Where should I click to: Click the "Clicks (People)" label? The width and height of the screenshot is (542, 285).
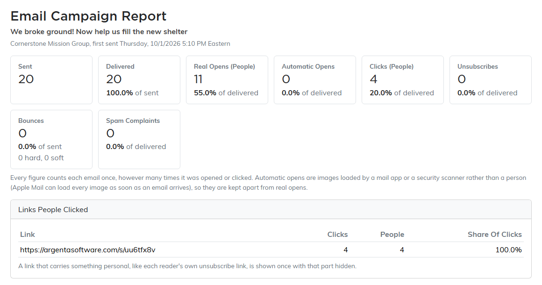(x=391, y=67)
